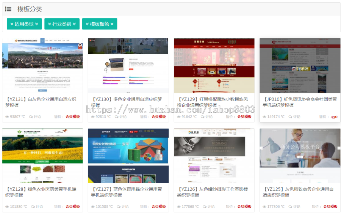Click 会员模板 price on the YZ125 card
This screenshot has width=341, height=217.
330,206
